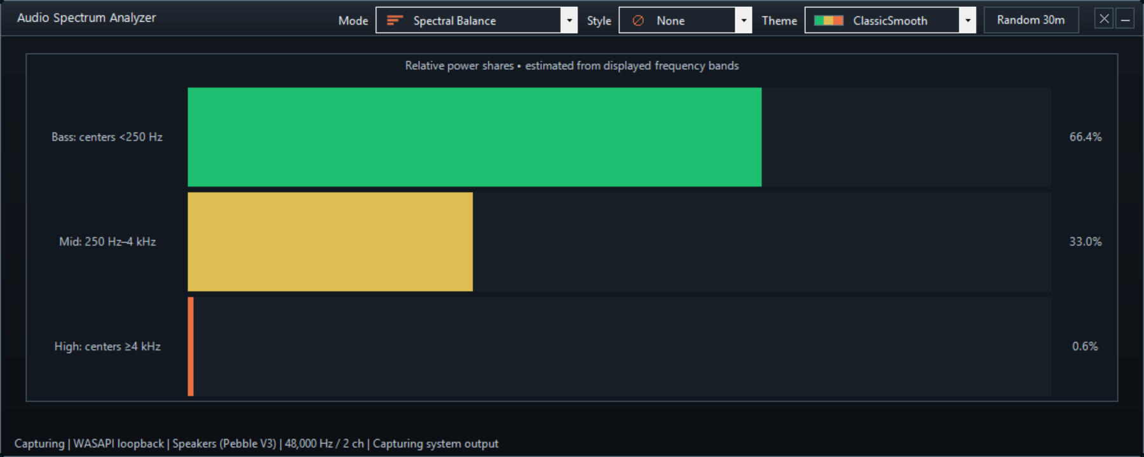Click the WASAPI loopback status text

119,444
